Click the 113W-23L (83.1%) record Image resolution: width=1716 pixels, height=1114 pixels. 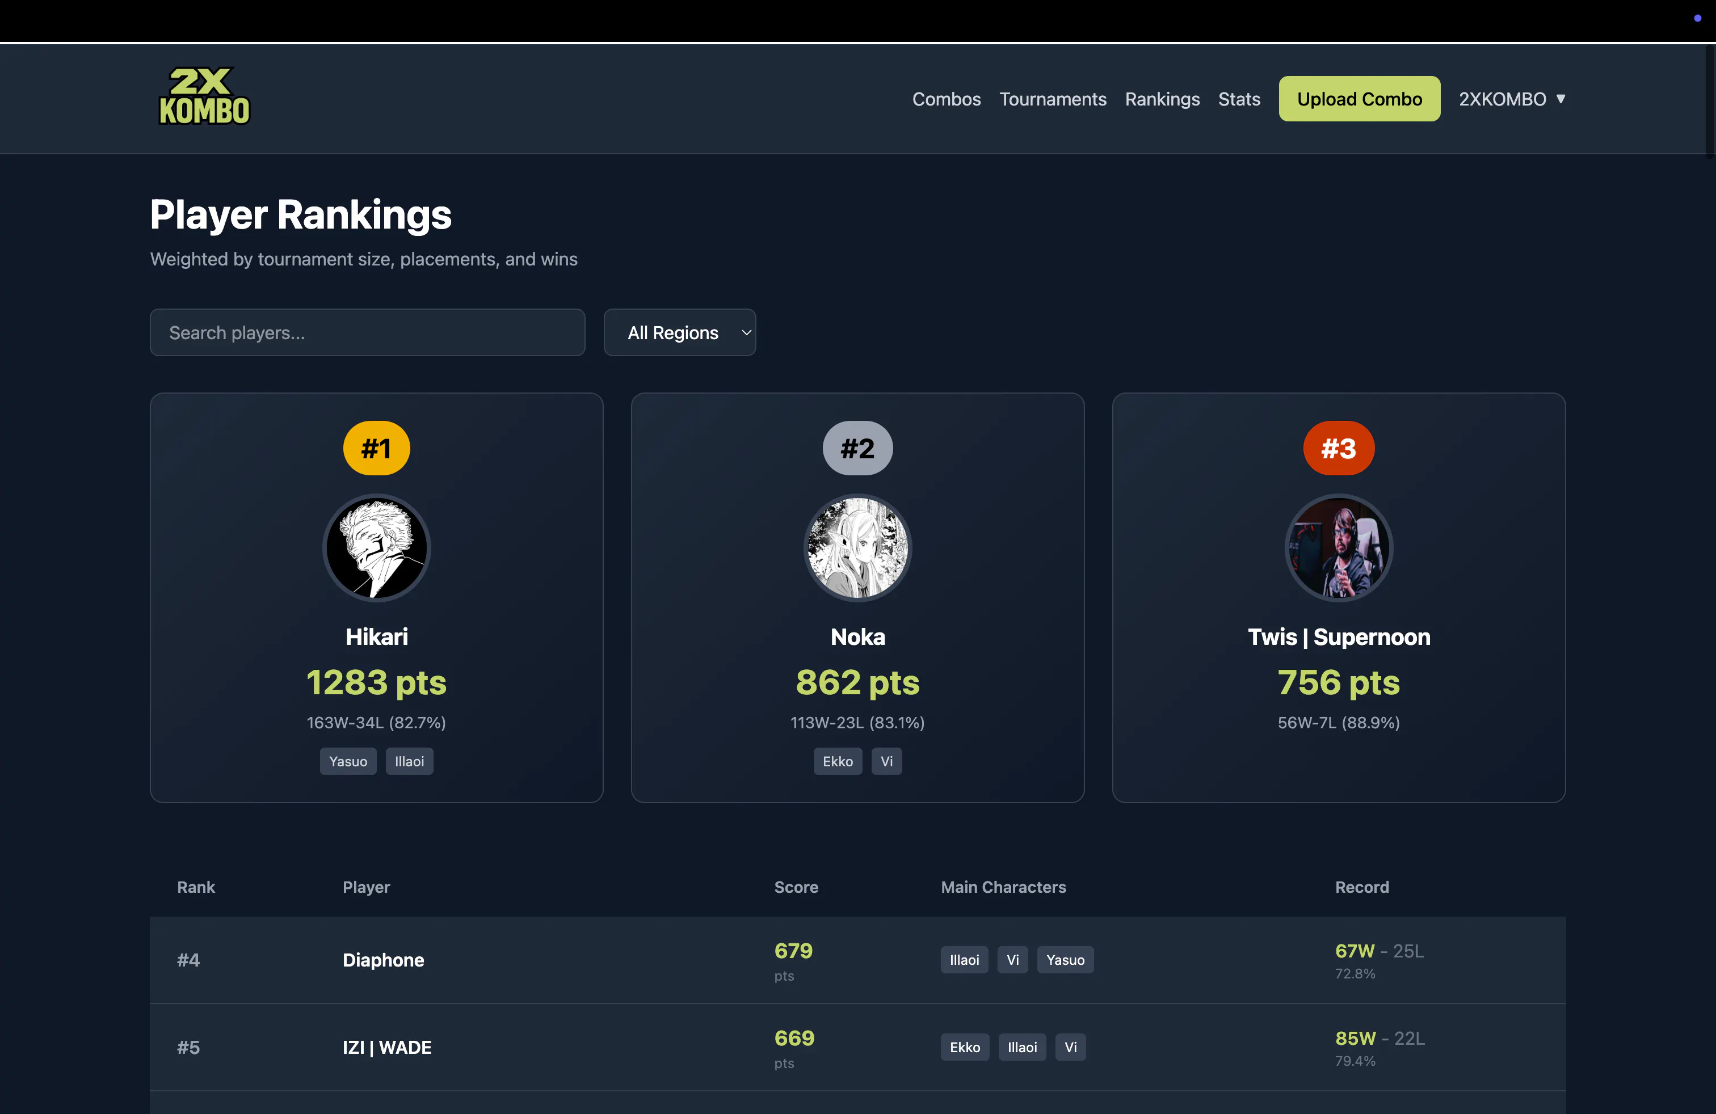[857, 722]
